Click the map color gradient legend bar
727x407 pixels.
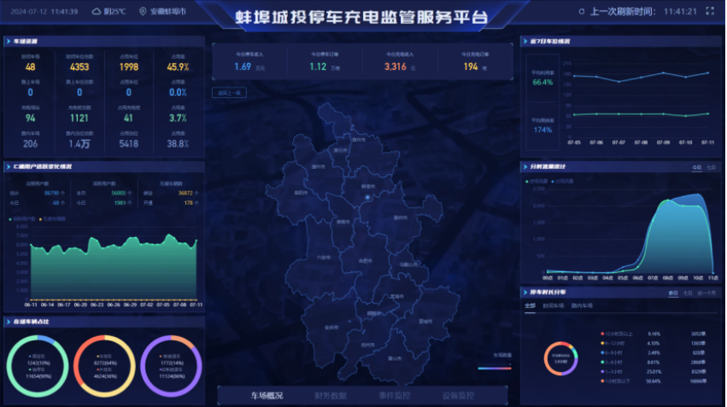click(x=495, y=369)
